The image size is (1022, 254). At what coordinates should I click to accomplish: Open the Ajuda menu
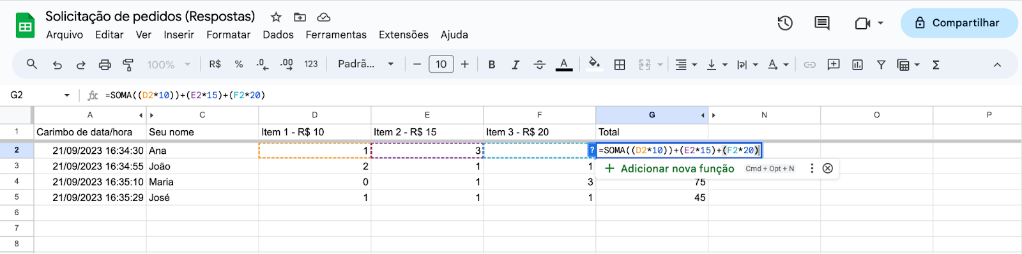tap(454, 34)
